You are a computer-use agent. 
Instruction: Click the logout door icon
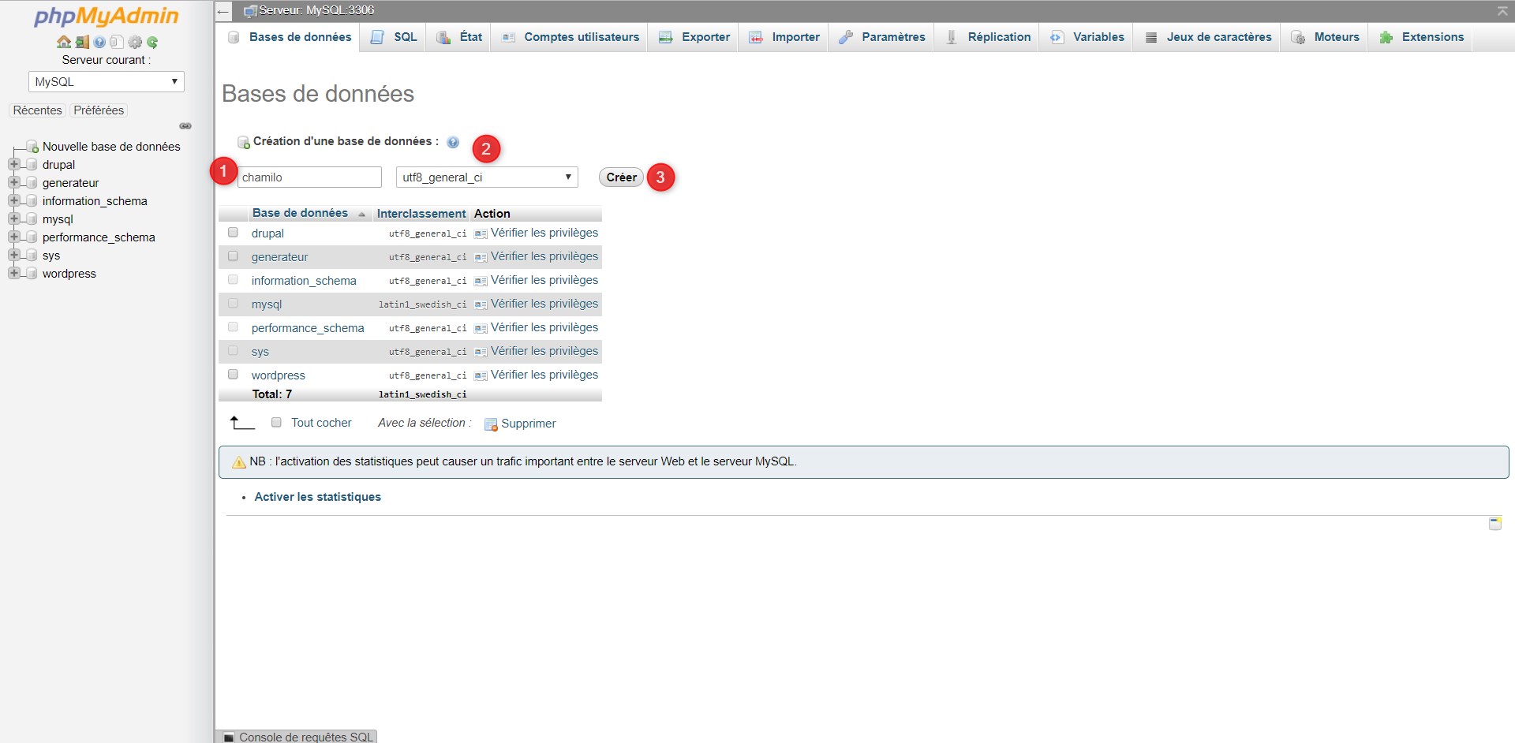click(x=82, y=43)
